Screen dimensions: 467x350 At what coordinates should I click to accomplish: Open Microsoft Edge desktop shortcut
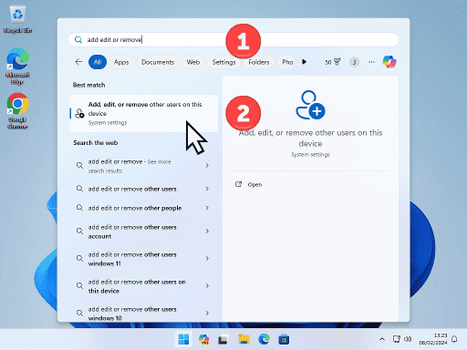tap(17, 67)
